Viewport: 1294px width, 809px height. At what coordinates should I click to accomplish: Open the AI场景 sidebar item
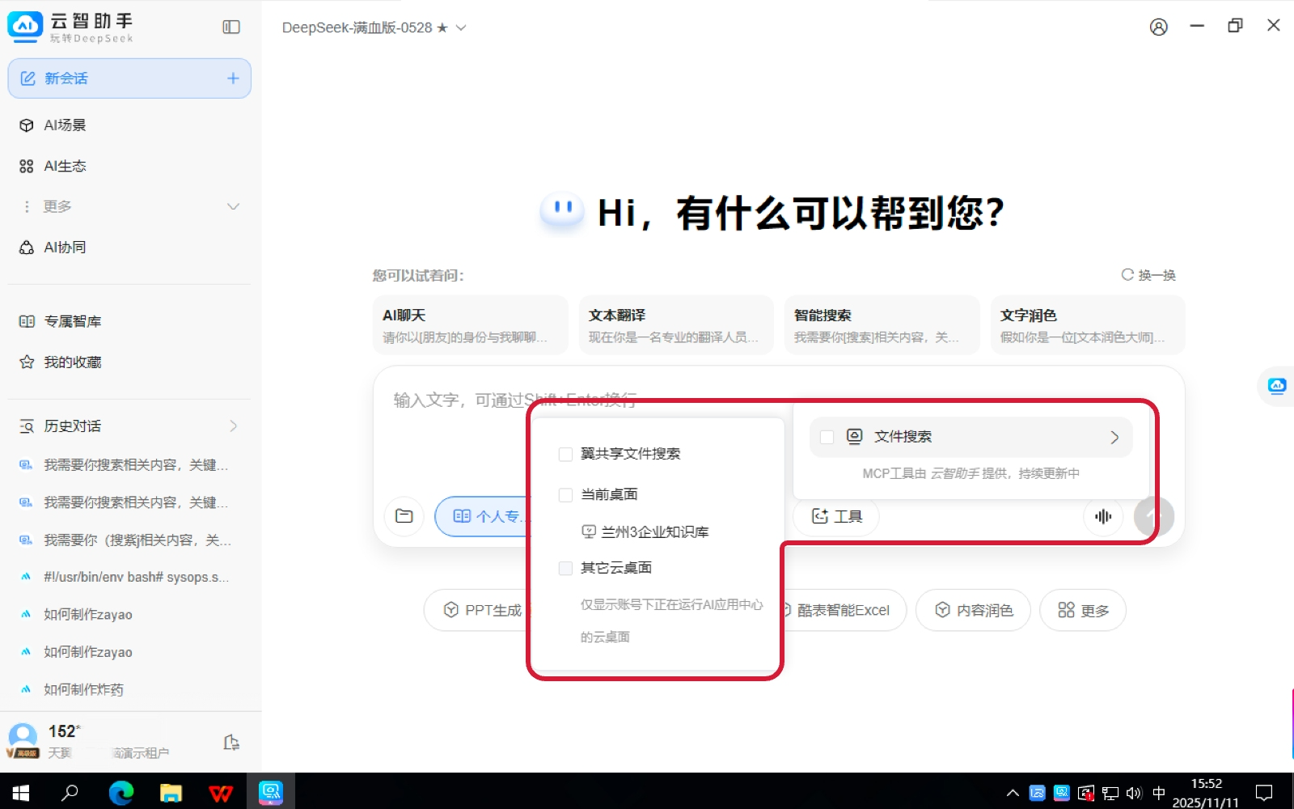point(65,125)
